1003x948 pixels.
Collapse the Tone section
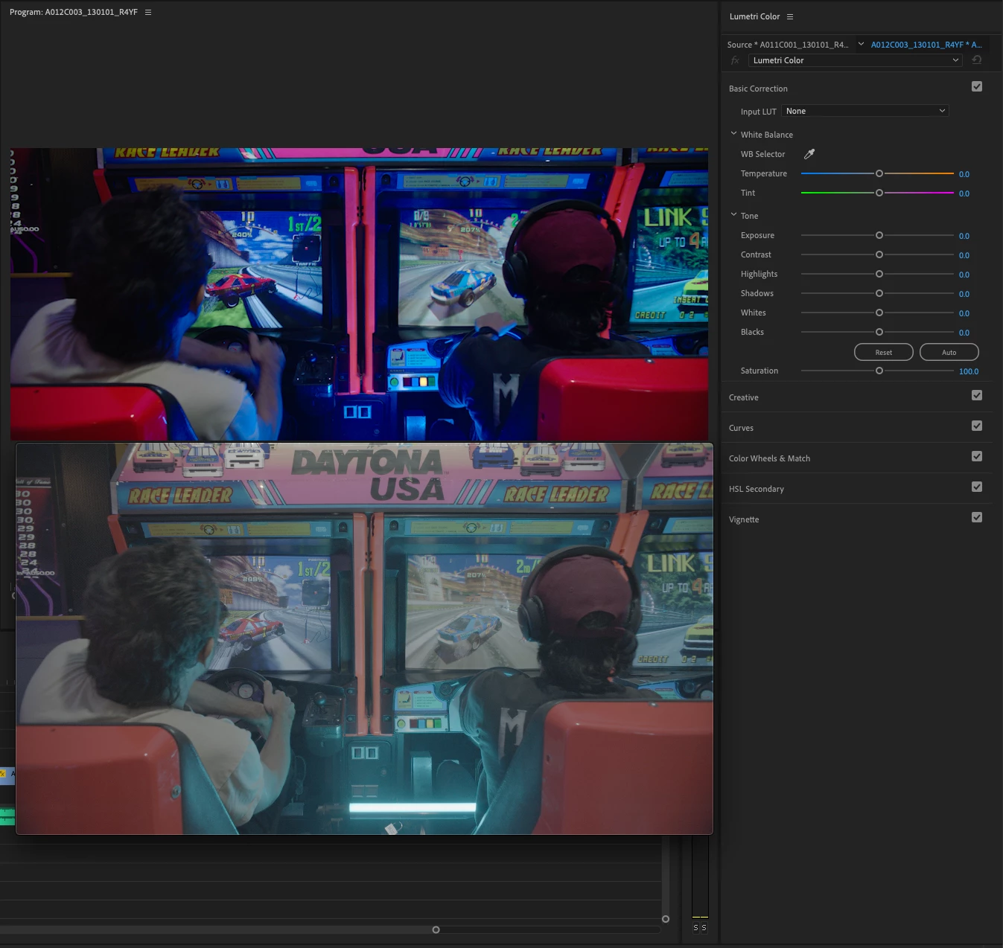733,215
